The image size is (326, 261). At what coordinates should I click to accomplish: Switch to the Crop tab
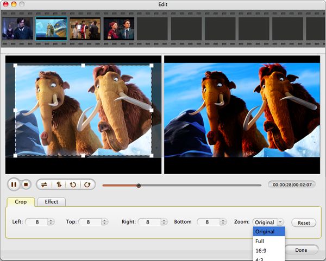[x=21, y=202]
